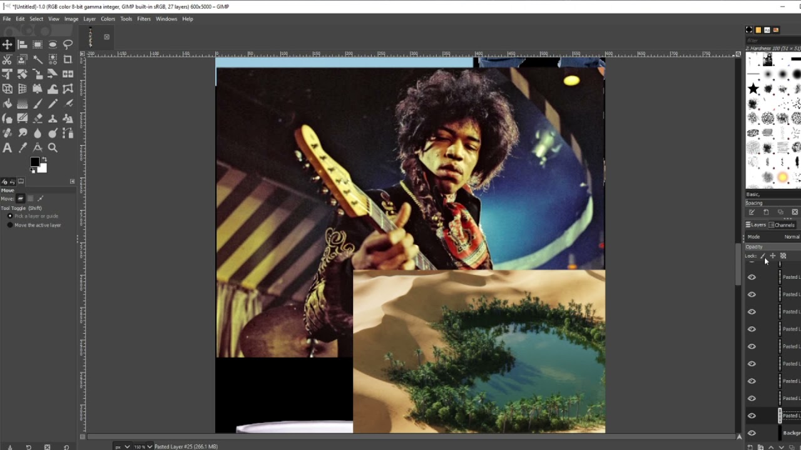Click the lock pixels brush icon
This screenshot has width=801, height=450.
(763, 256)
